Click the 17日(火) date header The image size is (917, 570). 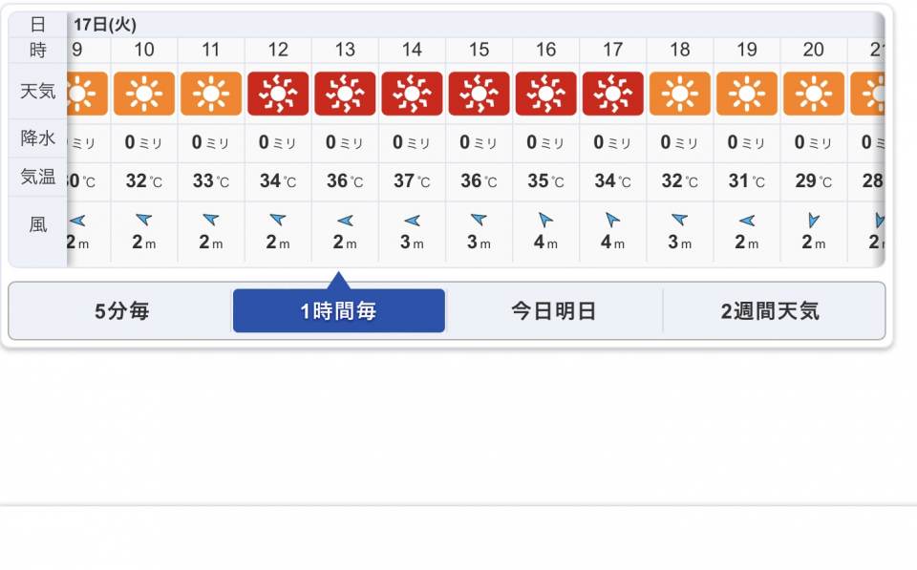[105, 25]
